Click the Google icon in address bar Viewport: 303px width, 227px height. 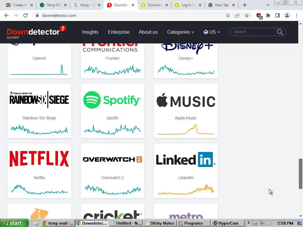[228, 15]
